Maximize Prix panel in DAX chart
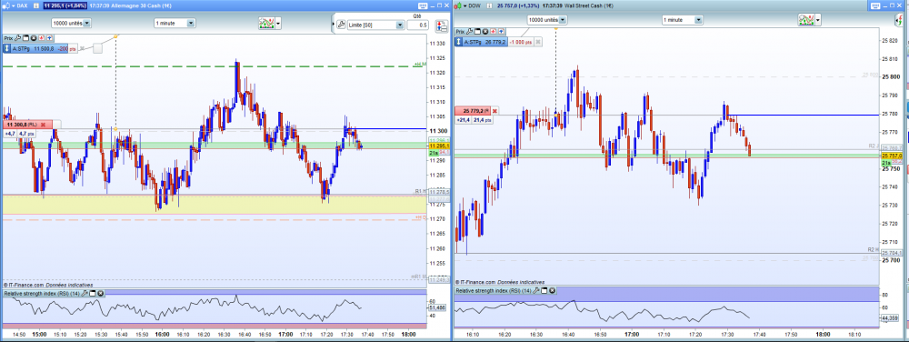The height and width of the screenshot is (342, 909). pyautogui.click(x=25, y=38)
